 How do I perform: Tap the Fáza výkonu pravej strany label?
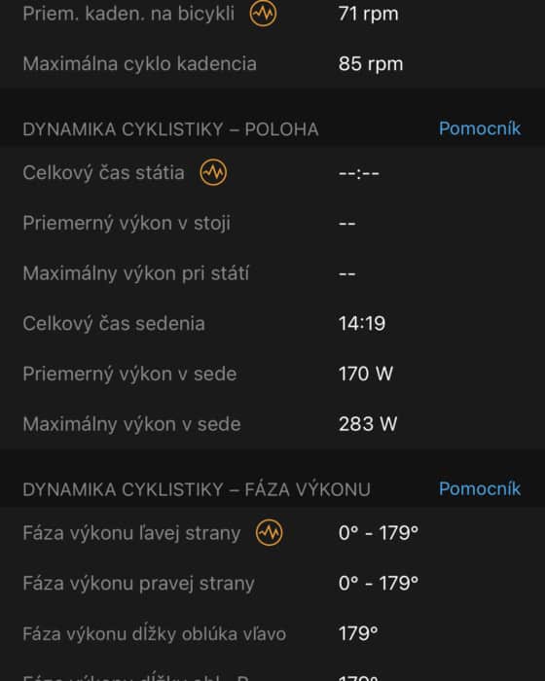coord(138,584)
